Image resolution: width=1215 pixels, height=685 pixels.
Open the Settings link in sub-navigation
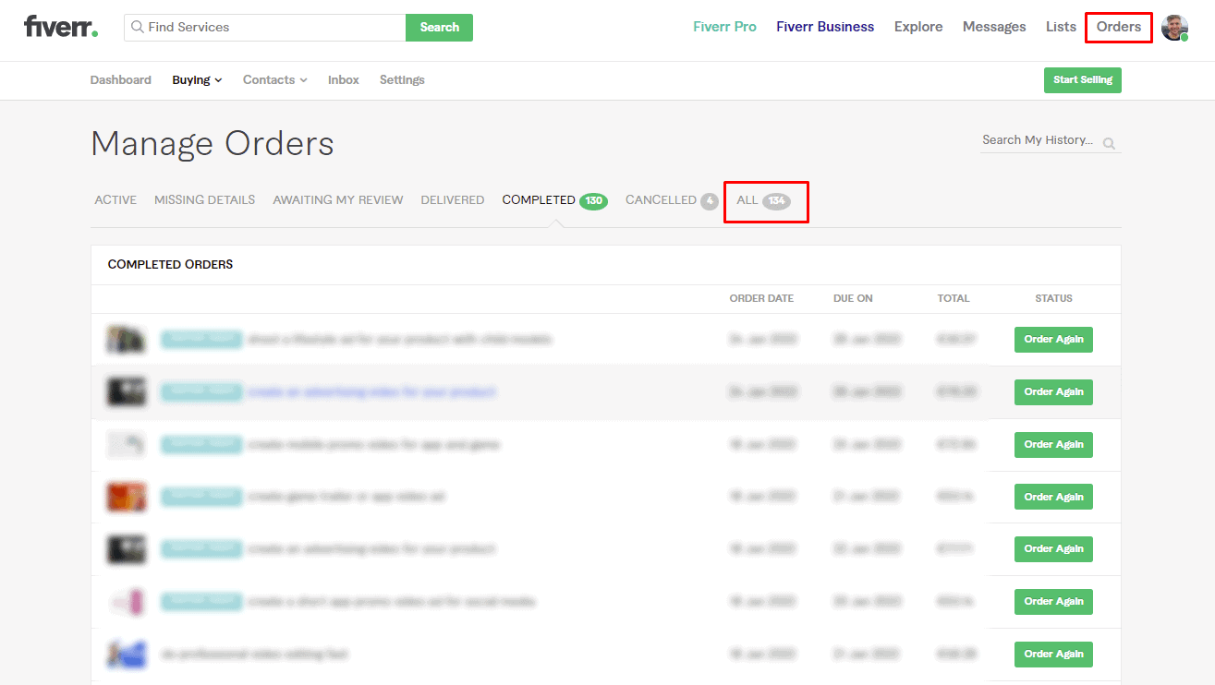(402, 80)
